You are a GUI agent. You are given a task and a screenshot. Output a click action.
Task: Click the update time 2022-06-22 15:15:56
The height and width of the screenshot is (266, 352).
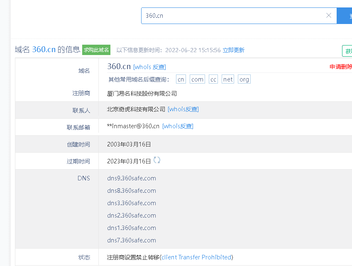coord(193,50)
